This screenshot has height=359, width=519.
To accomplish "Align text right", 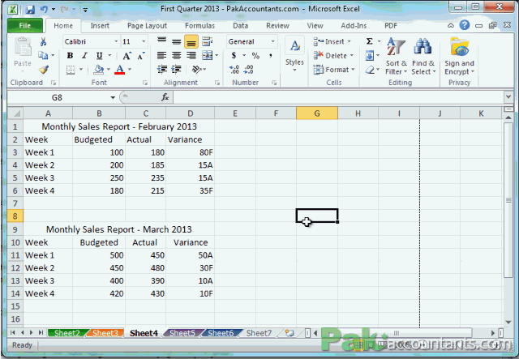I will pos(191,56).
